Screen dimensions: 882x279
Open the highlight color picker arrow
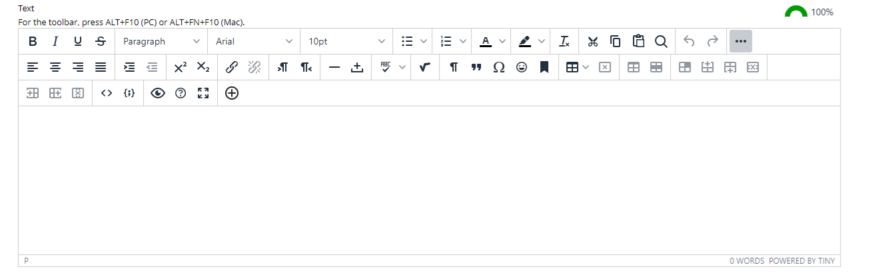(x=542, y=41)
